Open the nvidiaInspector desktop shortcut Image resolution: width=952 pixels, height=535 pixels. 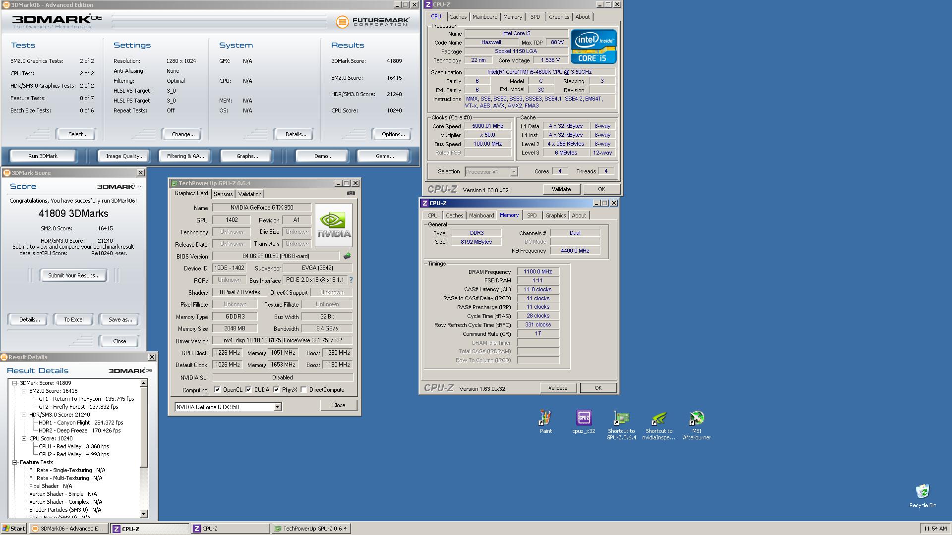pyautogui.click(x=659, y=426)
